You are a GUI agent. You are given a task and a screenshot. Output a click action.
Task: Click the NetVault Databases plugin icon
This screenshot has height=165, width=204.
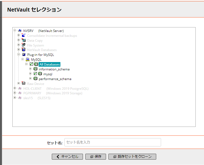point(24,50)
